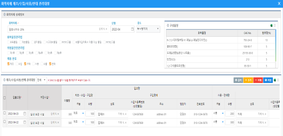283x136 pixels.
Task: Click the 함유량(%) column header
Action: [267, 33]
